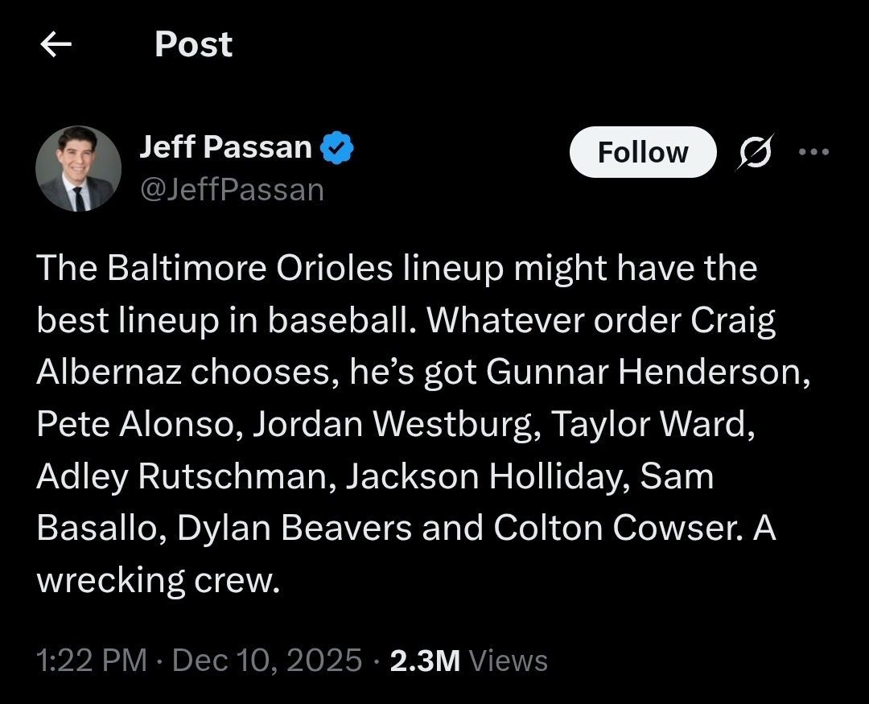Open the @JeffPassan handle link

pyautogui.click(x=233, y=190)
